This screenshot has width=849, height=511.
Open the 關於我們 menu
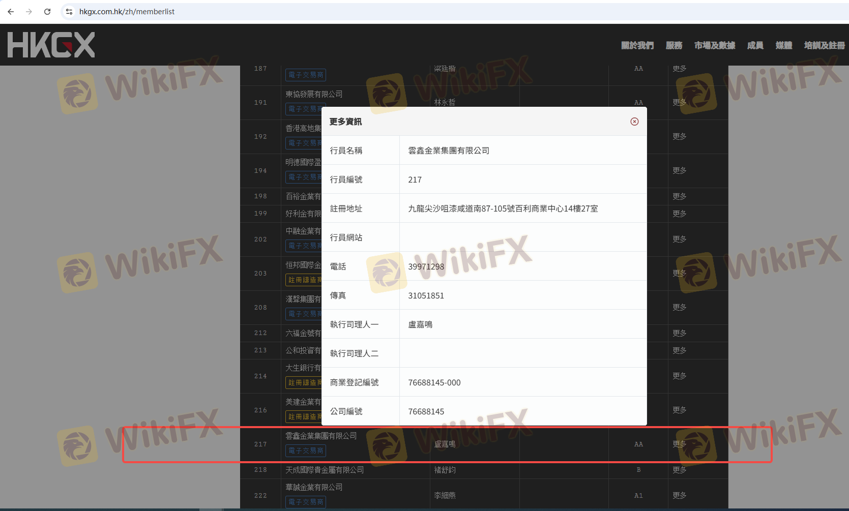[637, 46]
